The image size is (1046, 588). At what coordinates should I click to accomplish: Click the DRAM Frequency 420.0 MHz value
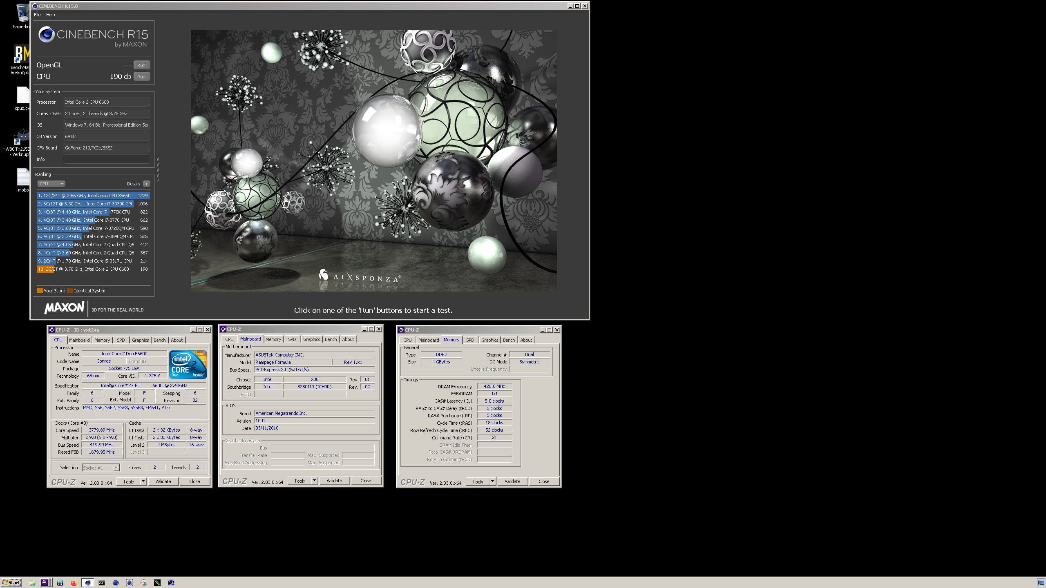tap(494, 386)
